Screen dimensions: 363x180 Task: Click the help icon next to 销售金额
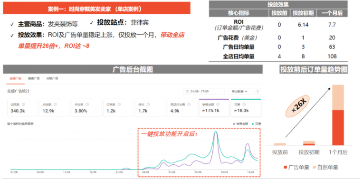pyautogui.click(x=218, y=104)
